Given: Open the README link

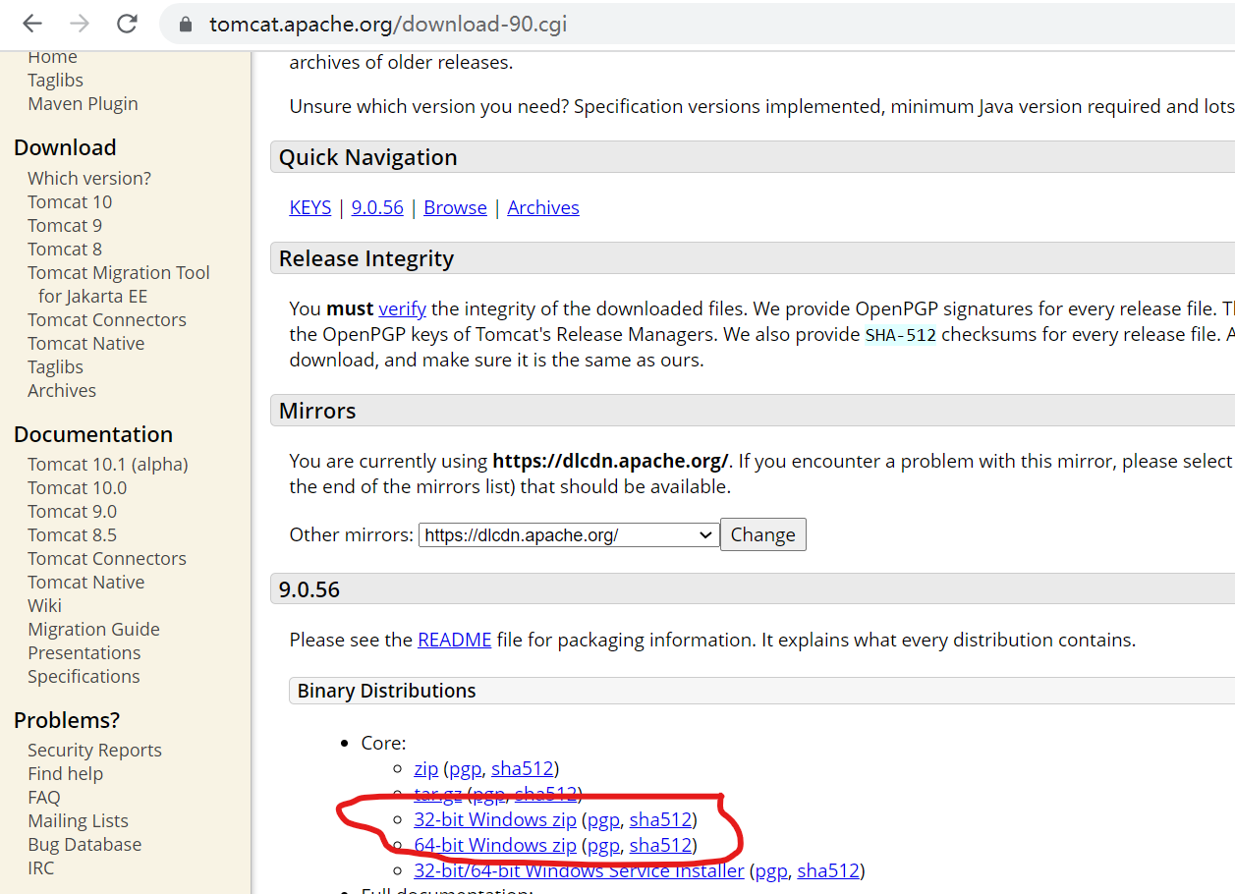Looking at the screenshot, I should pyautogui.click(x=454, y=640).
